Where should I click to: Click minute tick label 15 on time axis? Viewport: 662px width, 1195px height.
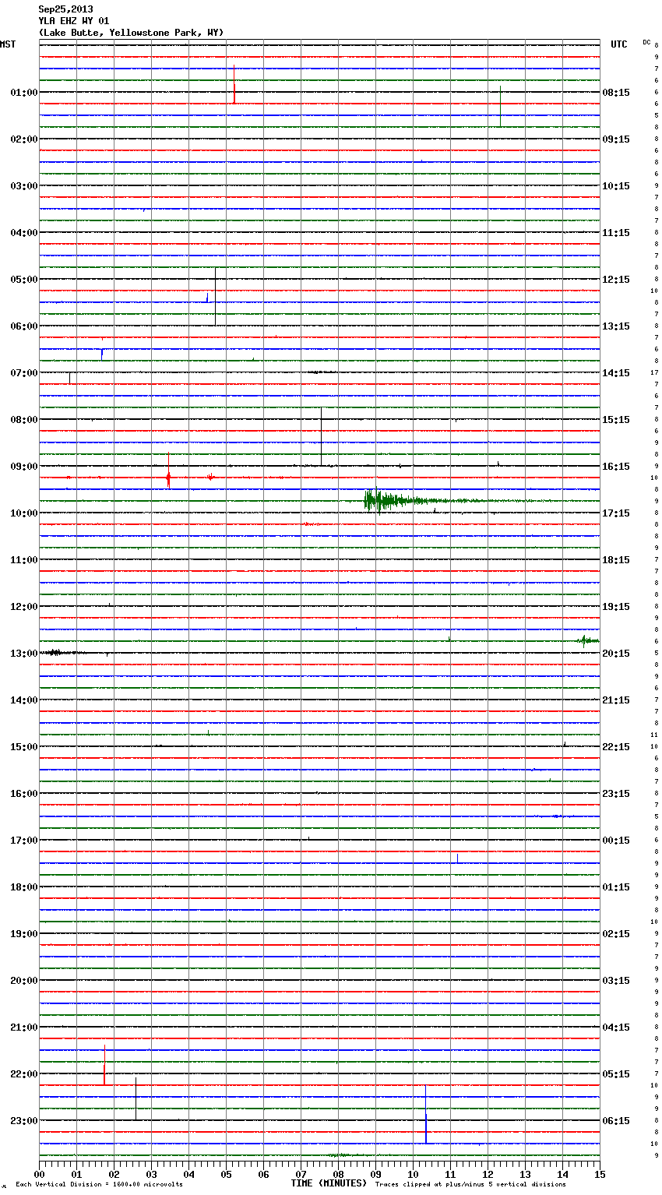[x=600, y=1174]
